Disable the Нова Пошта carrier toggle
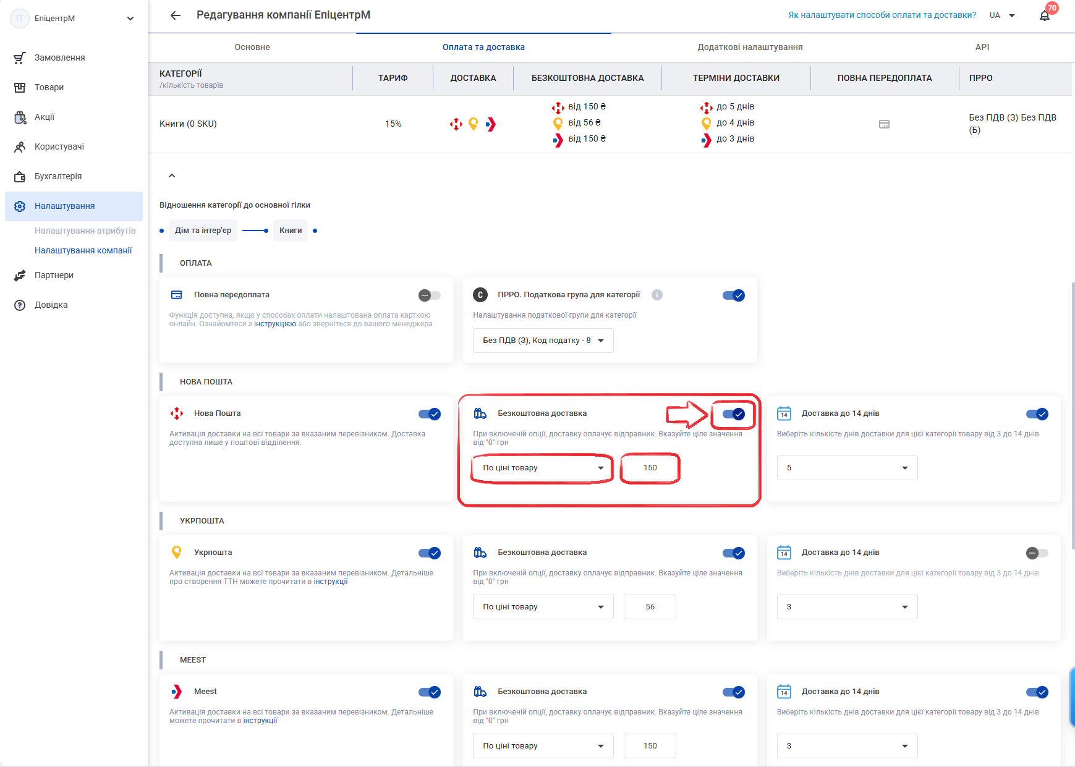The width and height of the screenshot is (1075, 767). (x=430, y=414)
